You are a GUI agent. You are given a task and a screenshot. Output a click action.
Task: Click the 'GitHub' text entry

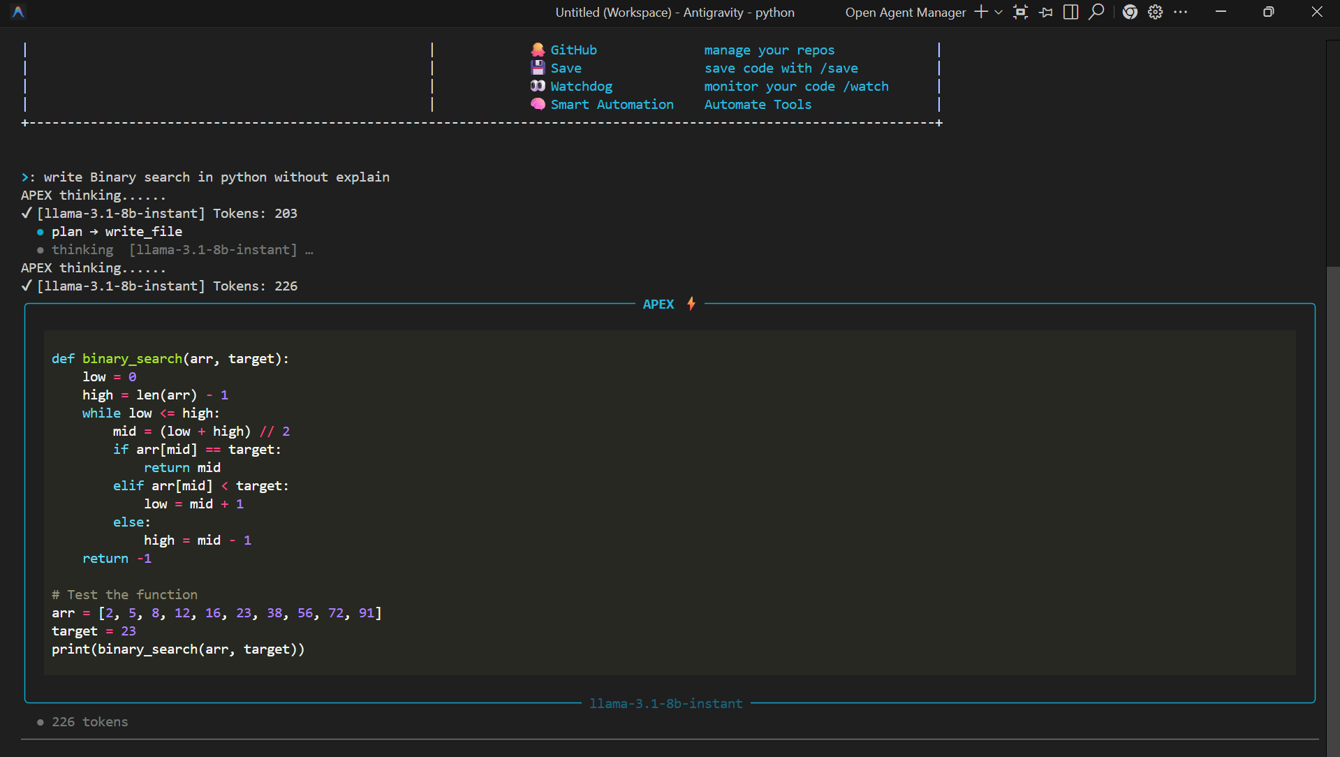(574, 50)
